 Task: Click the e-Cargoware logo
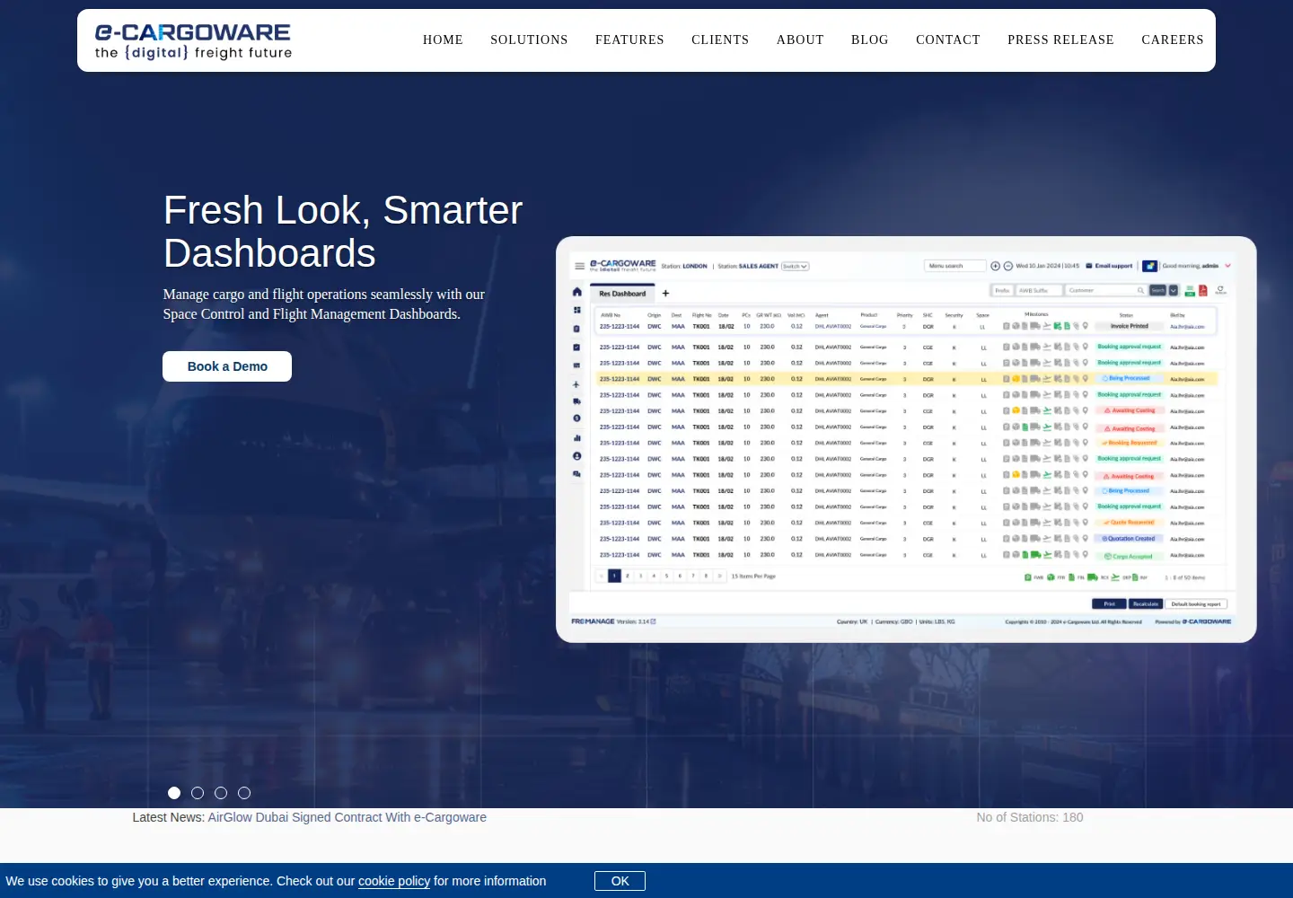pyautogui.click(x=193, y=41)
